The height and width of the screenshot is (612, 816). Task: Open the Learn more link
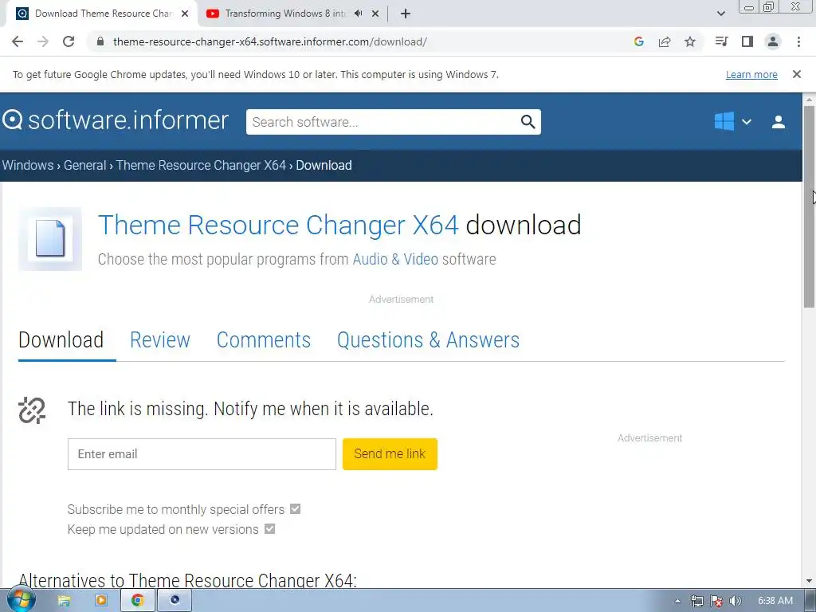point(751,74)
